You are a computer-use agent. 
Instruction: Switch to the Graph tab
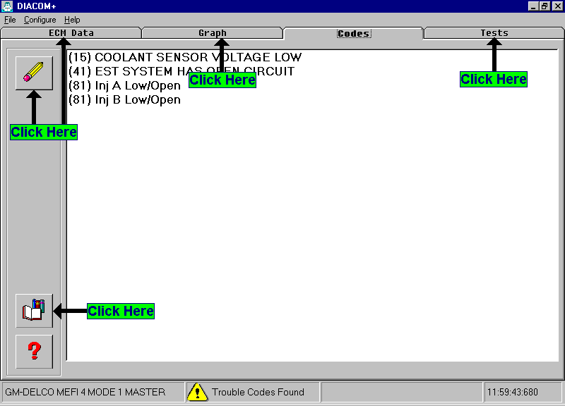click(x=212, y=33)
